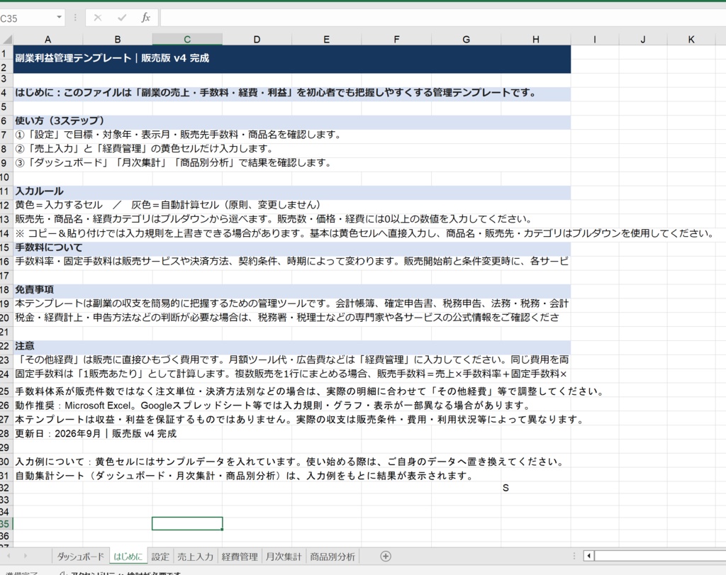Click the Name Box showing C35

27,18
